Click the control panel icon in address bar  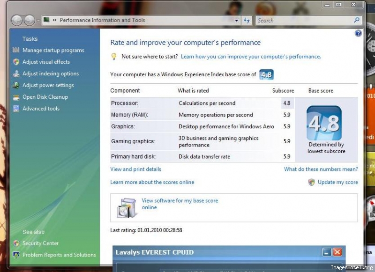pos(46,20)
